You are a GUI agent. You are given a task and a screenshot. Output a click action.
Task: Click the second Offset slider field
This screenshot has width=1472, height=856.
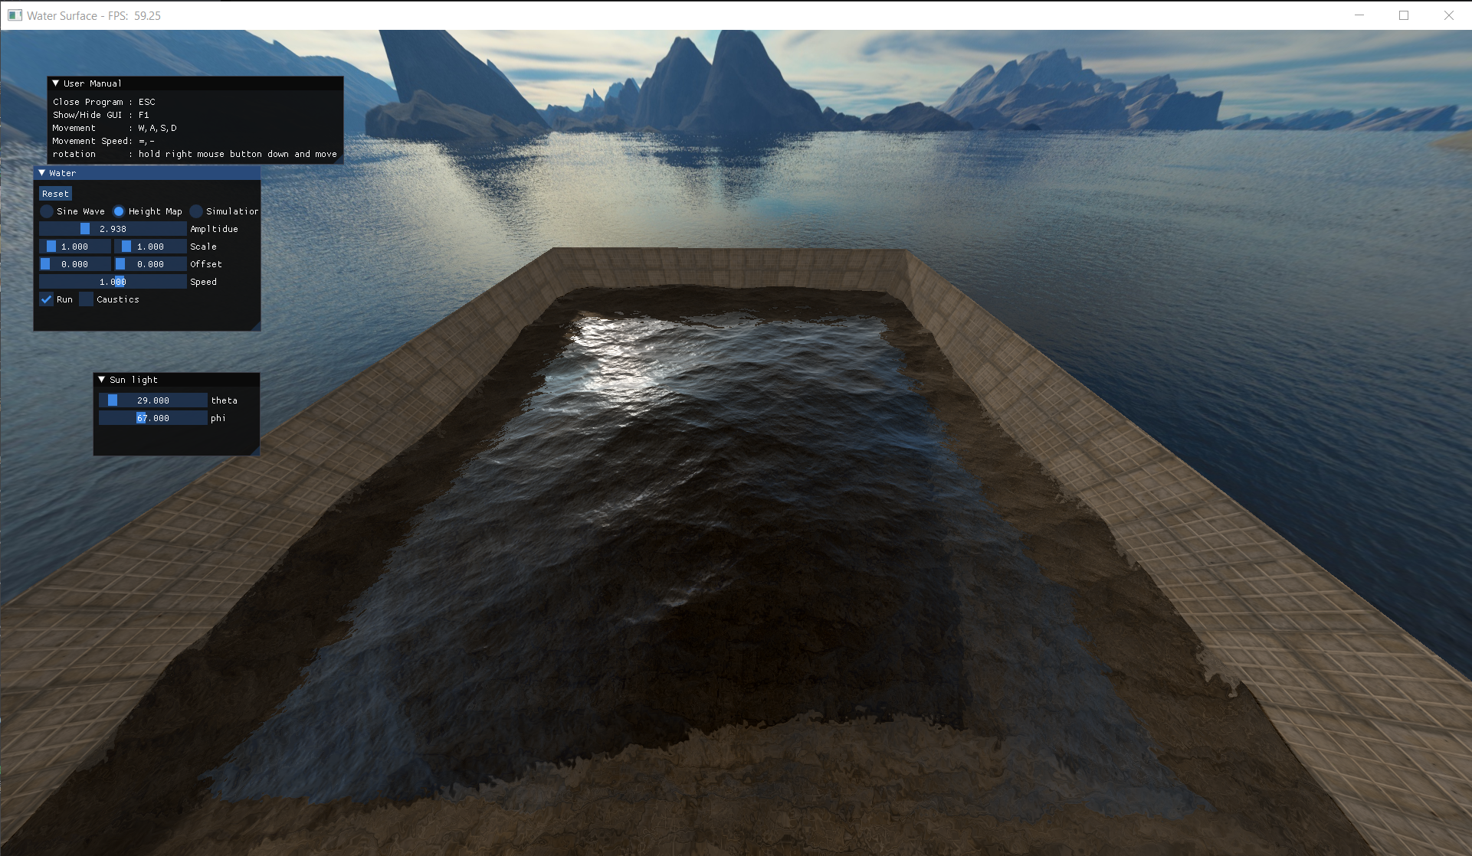(150, 264)
